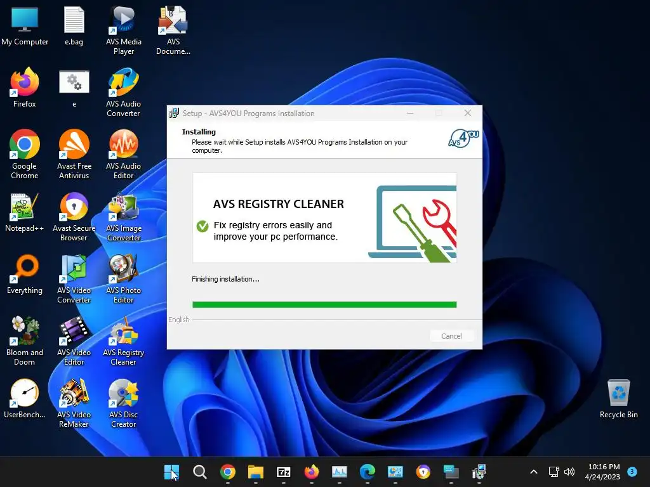650x487 pixels.
Task: Select the AVS Video Converter shortcut
Action: tap(74, 279)
